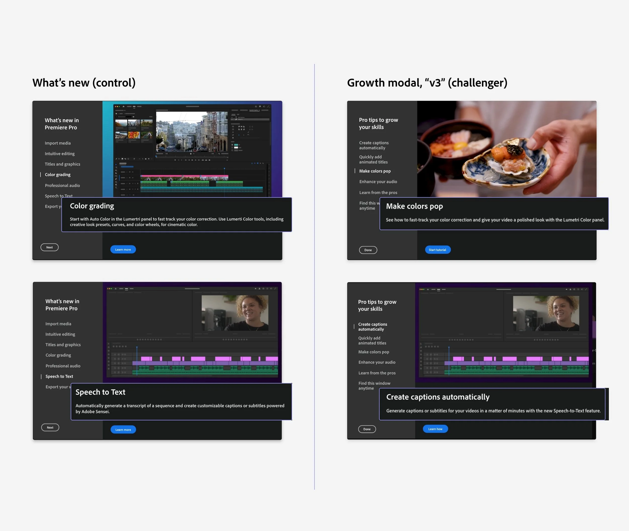Click Done in Create captions automatically modal
The image size is (629, 531).
[x=367, y=429]
